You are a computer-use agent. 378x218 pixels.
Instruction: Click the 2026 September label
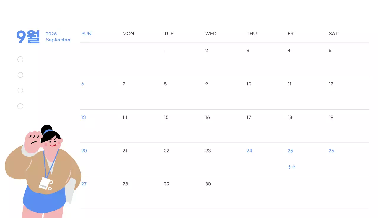pos(58,37)
